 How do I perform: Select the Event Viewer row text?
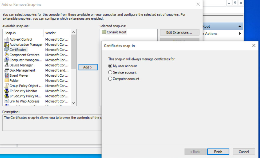pyautogui.click(x=19, y=75)
